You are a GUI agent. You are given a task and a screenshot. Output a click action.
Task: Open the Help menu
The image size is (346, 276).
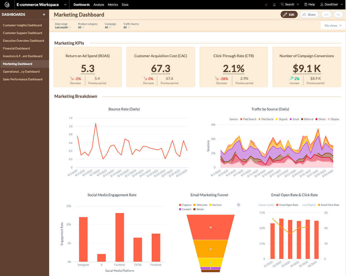point(309,4)
